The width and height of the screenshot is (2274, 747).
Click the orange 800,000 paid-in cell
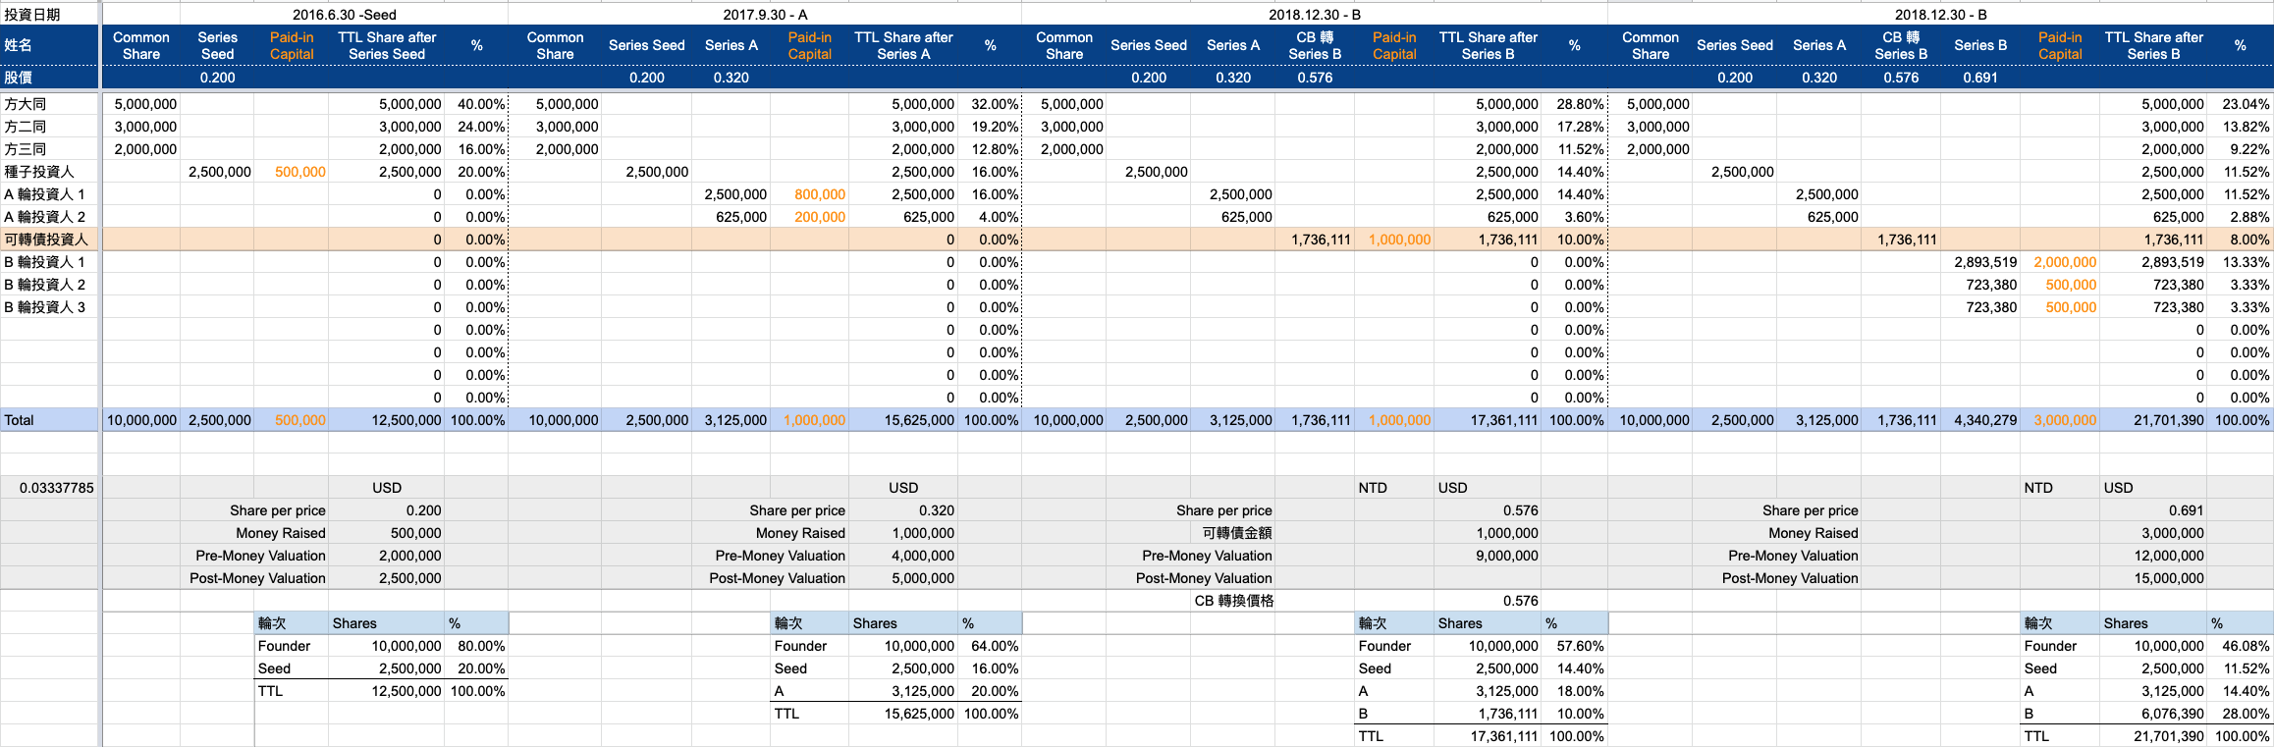[x=810, y=194]
